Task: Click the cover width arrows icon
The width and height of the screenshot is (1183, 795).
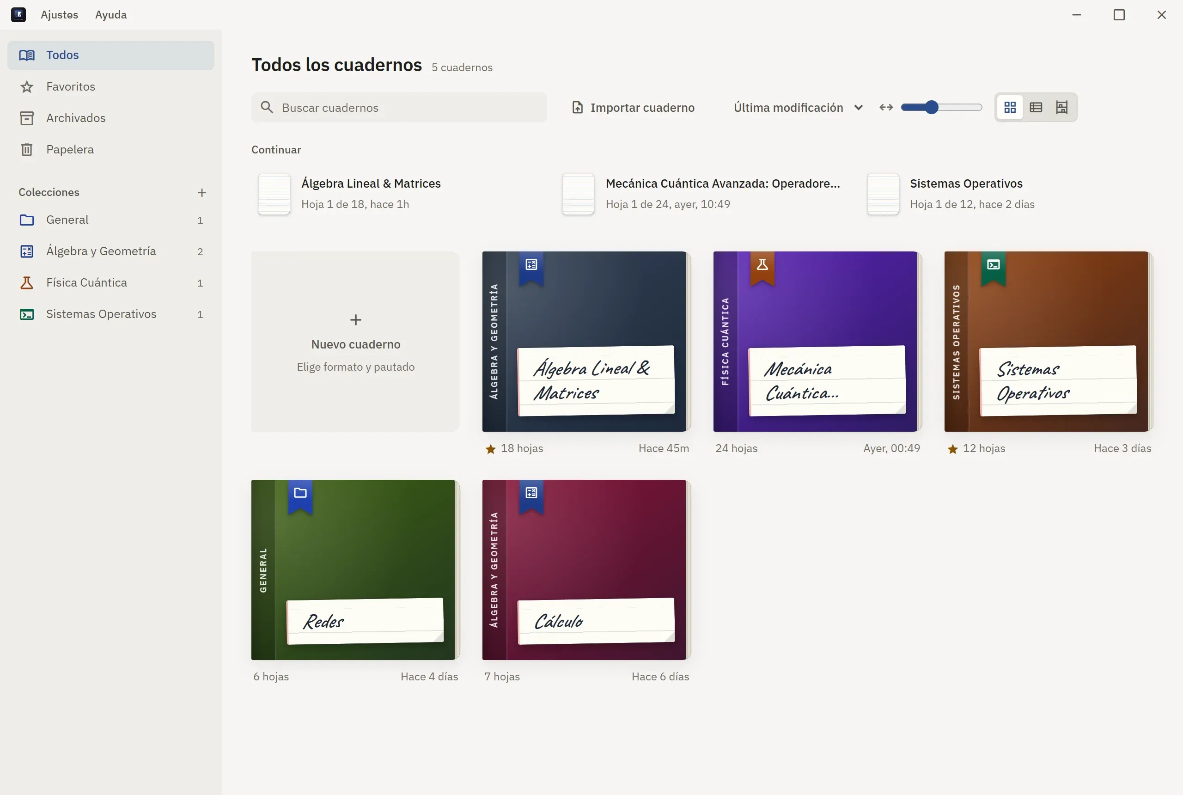Action: click(x=886, y=108)
